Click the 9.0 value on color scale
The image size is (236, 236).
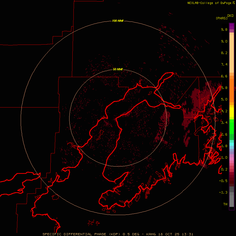click(224, 41)
